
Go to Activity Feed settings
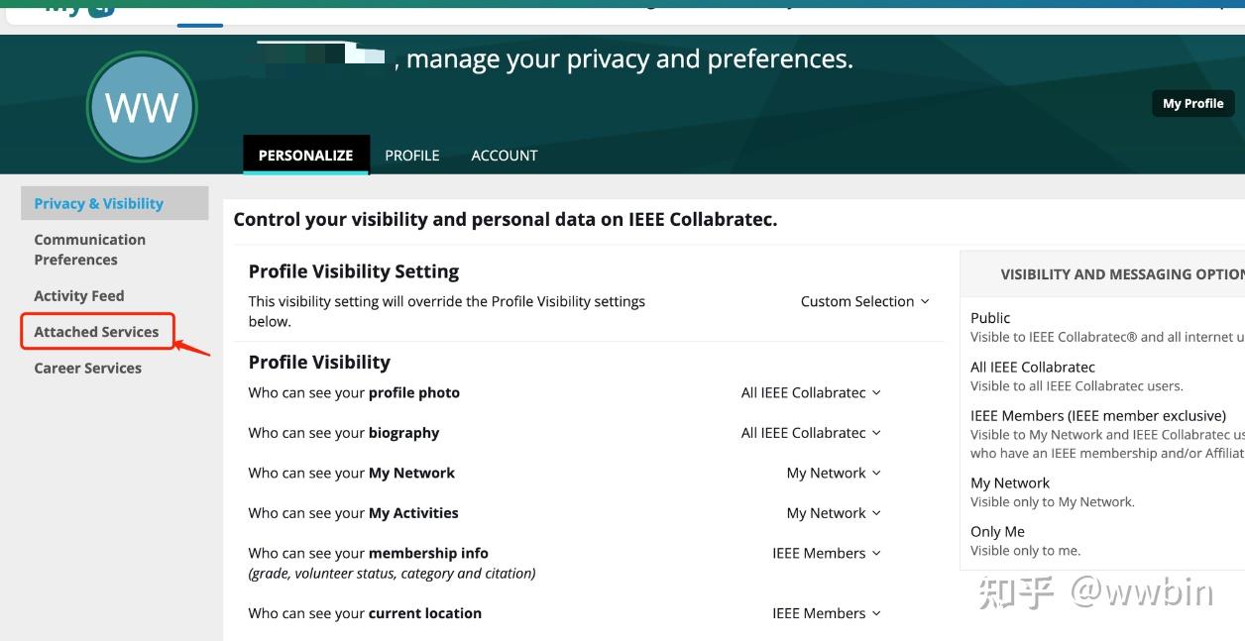[79, 295]
